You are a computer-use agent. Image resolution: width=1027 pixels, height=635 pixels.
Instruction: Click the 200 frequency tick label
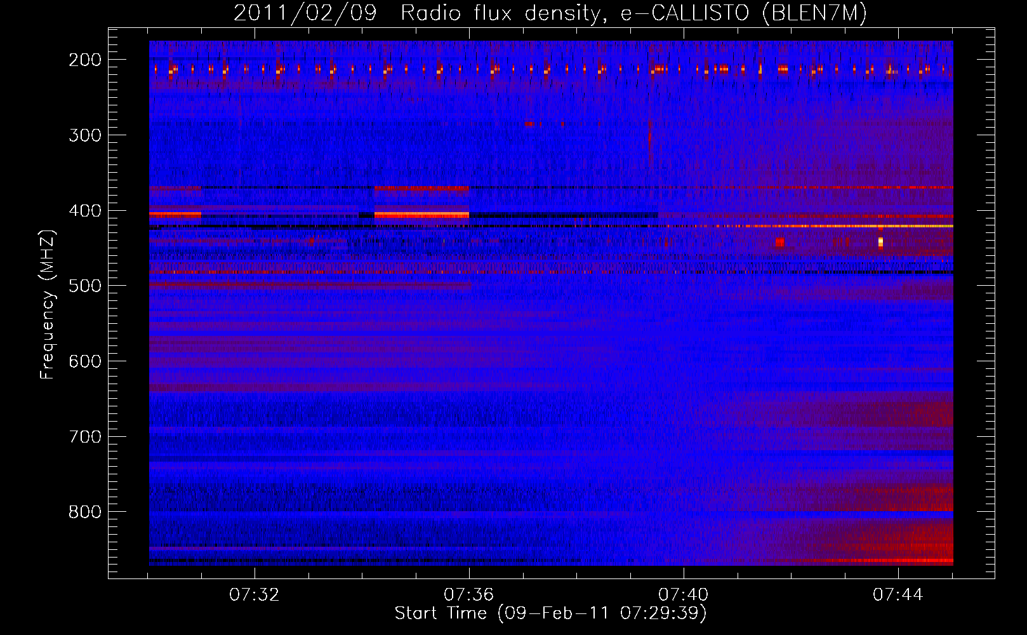coord(84,60)
